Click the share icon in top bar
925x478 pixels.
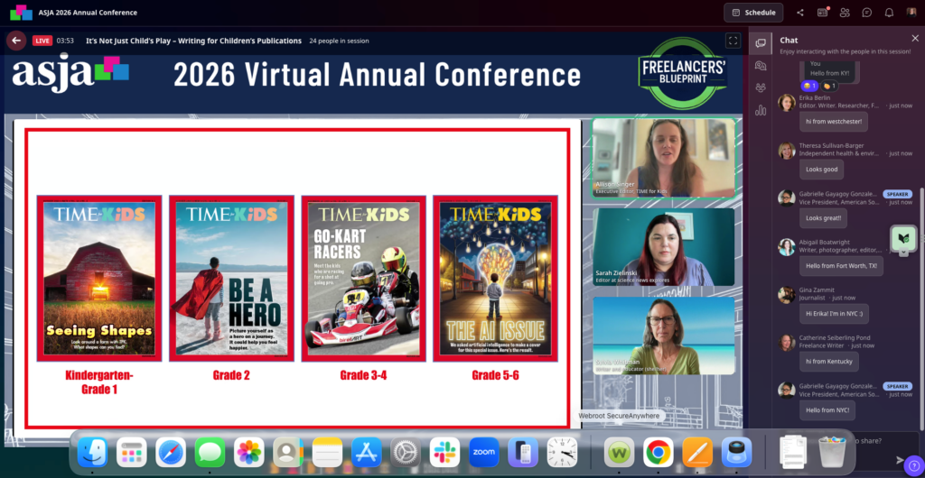click(x=800, y=13)
